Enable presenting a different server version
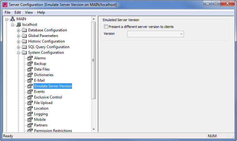This screenshot has height=141, width=237. click(106, 27)
